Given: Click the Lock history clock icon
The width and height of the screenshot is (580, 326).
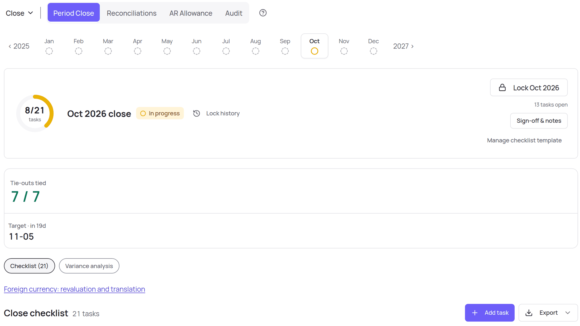Looking at the screenshot, I should (x=196, y=113).
